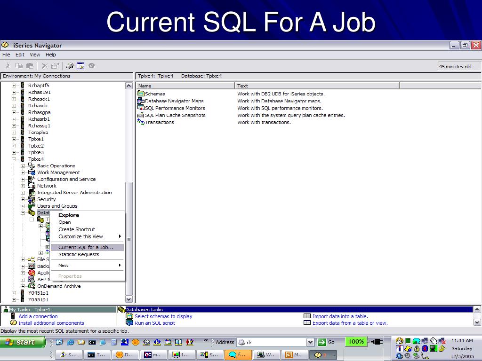This screenshot has height=361, width=482.
Task: Open Database Navigator Maps icon
Action: pos(141,101)
